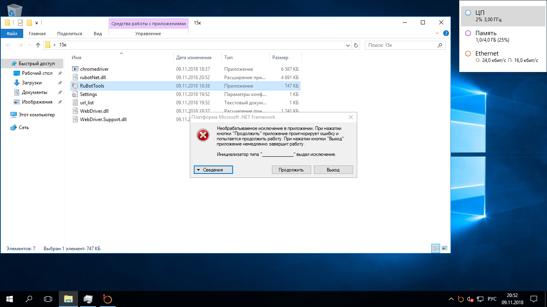547x307 pixels.
Task: Open the Файл menu tab
Action: 12,34
